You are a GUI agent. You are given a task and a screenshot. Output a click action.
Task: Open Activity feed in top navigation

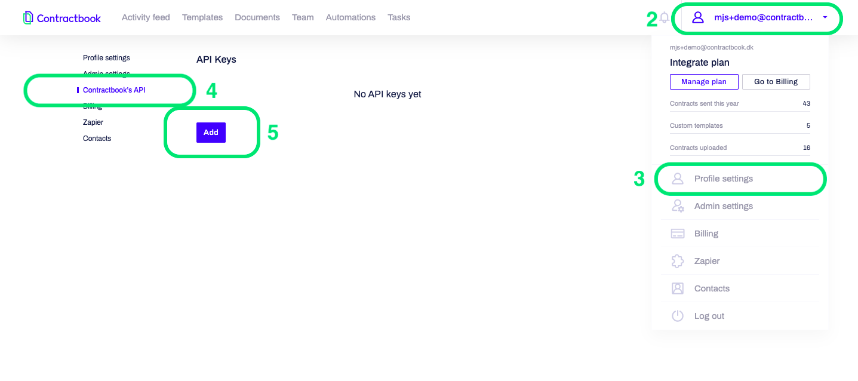[x=146, y=17]
